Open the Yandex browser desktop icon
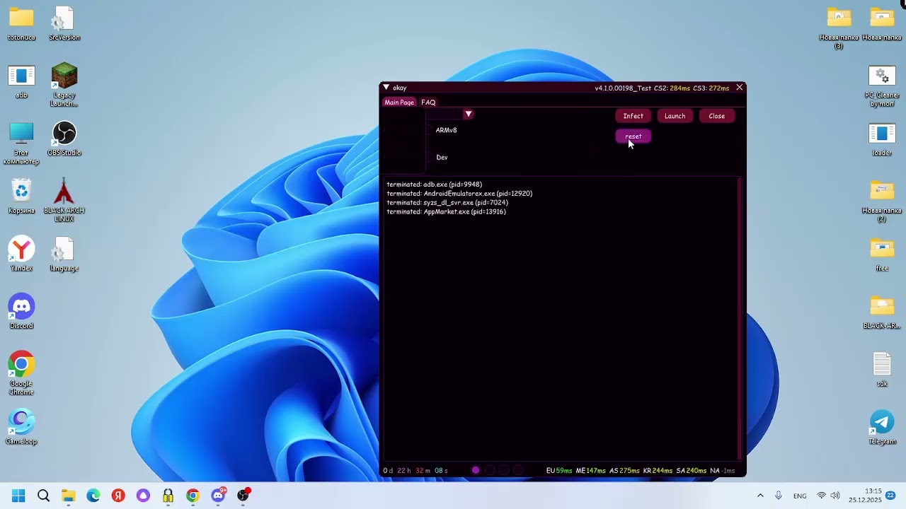 pos(21,255)
